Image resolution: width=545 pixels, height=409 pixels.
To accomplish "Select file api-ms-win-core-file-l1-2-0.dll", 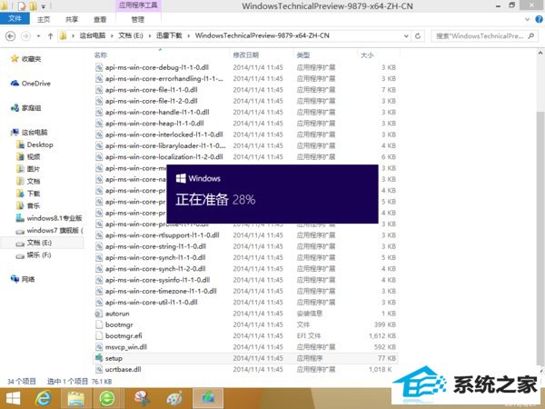I will click(x=151, y=101).
